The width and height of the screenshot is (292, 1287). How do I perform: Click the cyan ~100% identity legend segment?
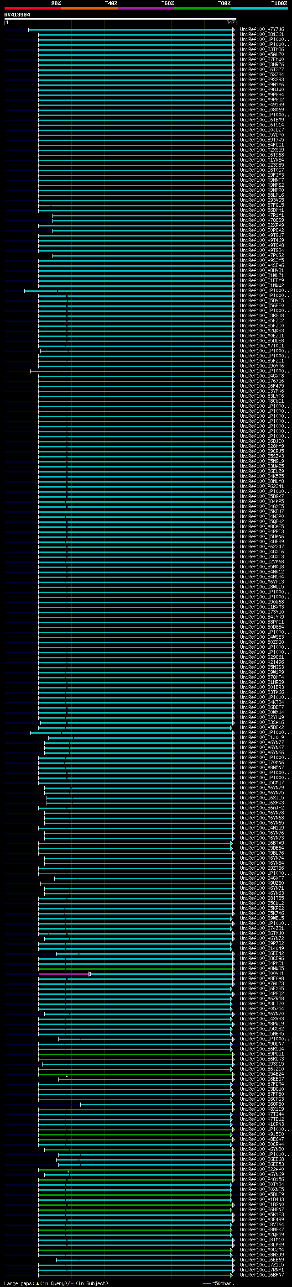[x=259, y=9]
